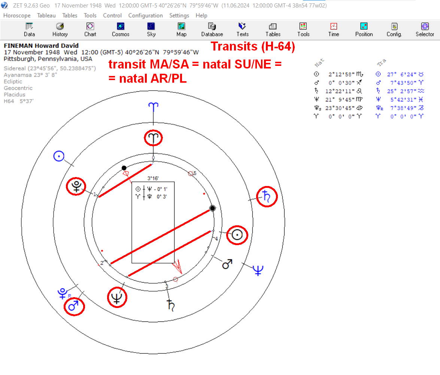Click the 3°16' label above midpoint box

[153, 179]
